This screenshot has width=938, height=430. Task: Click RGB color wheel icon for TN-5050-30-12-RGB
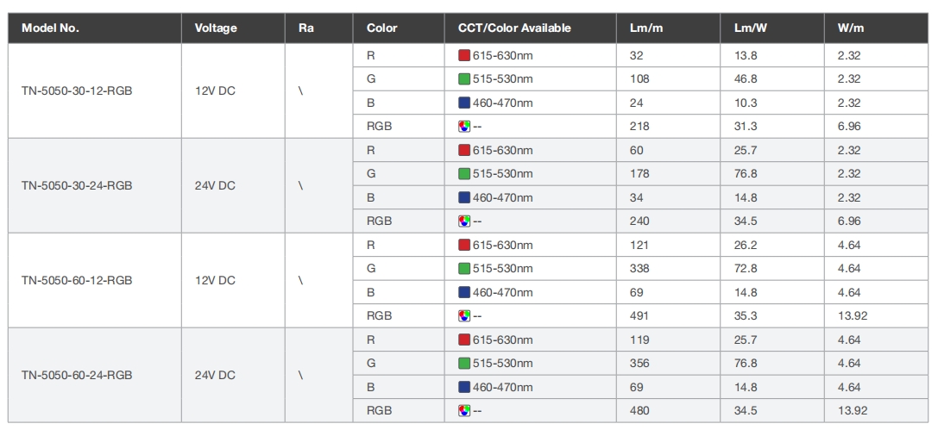pos(464,127)
